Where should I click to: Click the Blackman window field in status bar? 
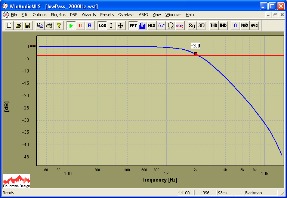[261, 193]
